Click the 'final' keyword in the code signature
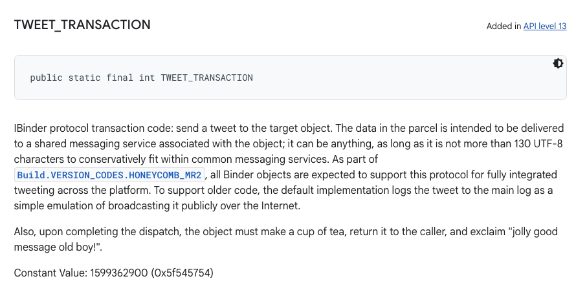 click(x=120, y=78)
